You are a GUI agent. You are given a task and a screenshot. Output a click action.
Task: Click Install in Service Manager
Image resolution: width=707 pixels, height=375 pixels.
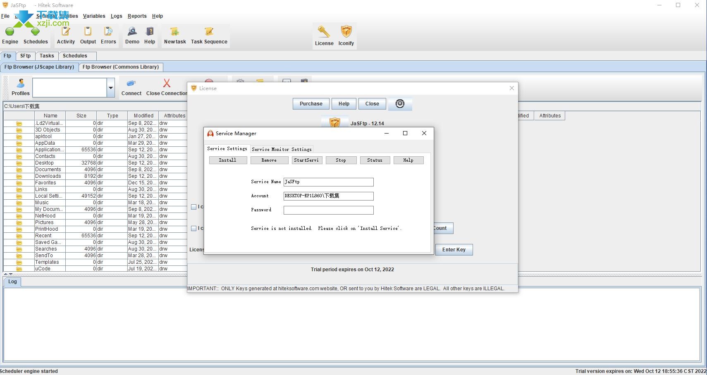pos(228,160)
